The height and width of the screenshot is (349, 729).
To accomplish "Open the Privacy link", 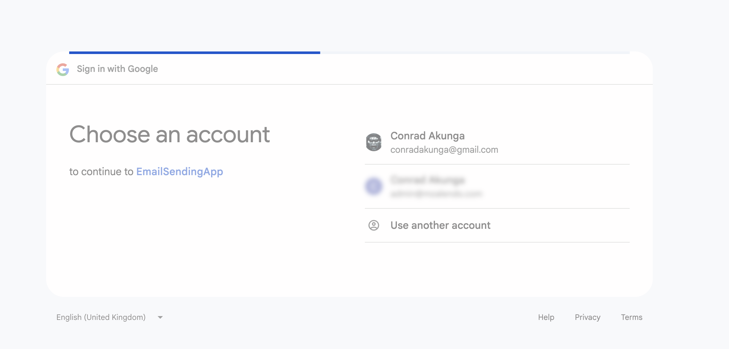I will pyautogui.click(x=587, y=317).
